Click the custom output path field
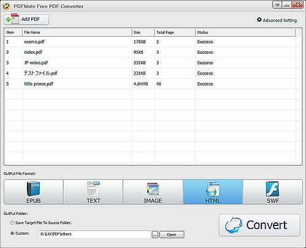The width and height of the screenshot is (306, 248). tap(95, 234)
